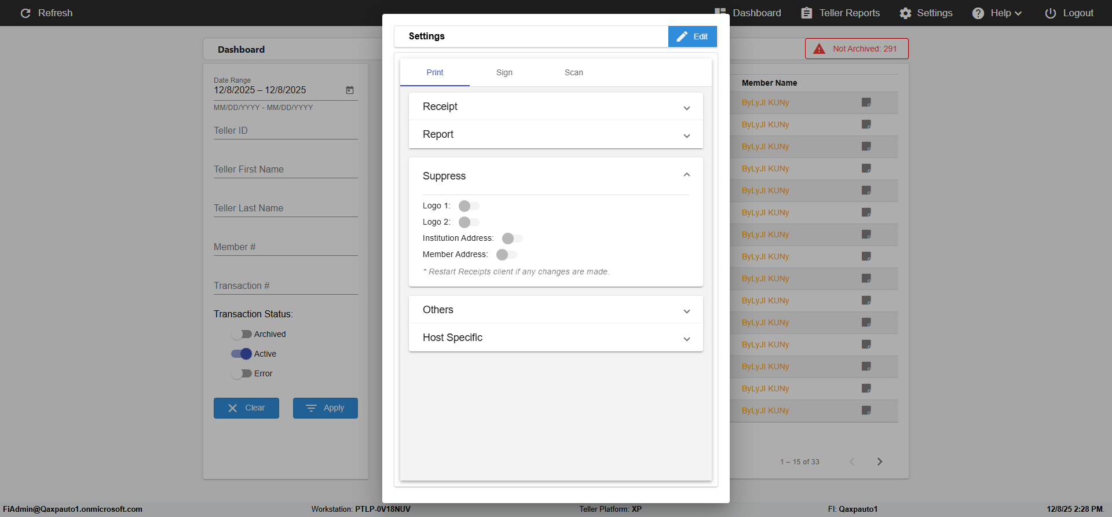Switch to the Sign tab

pos(504,72)
